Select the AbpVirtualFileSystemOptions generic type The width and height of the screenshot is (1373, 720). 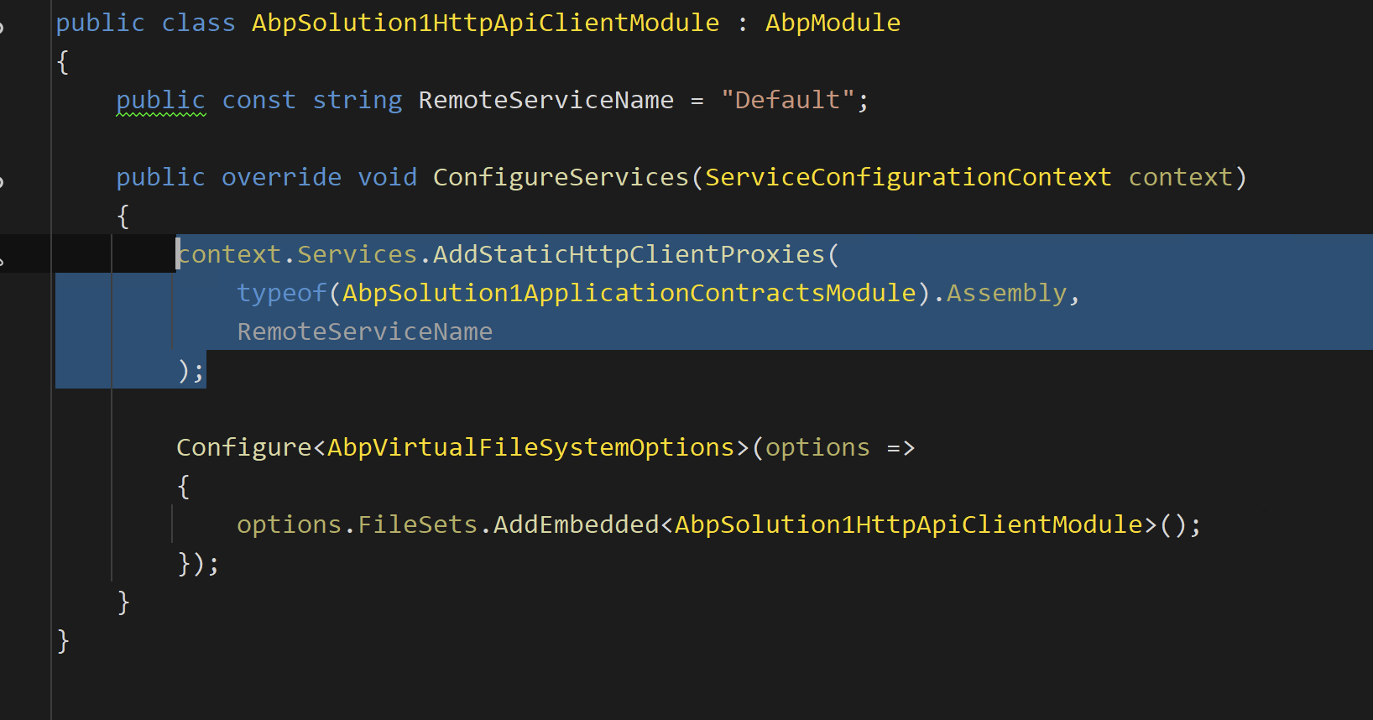[x=530, y=447]
